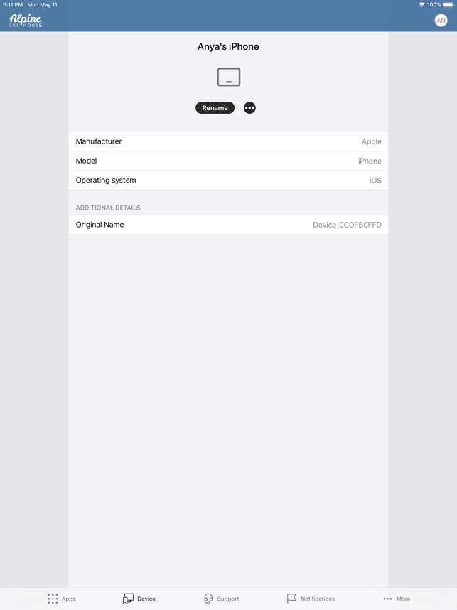Open the Notifications tab label

tap(318, 599)
